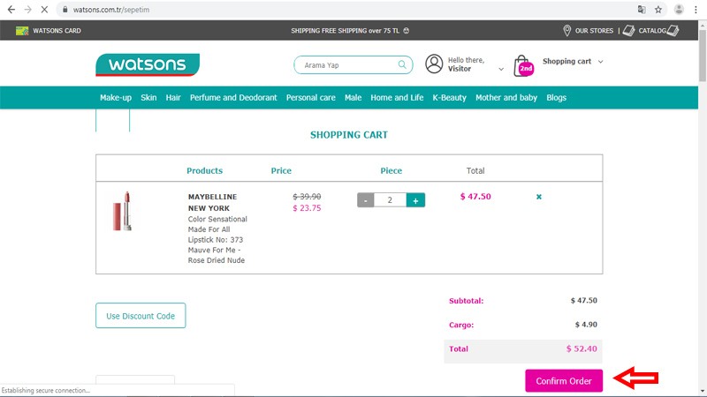Open the K-Beauty menu category
This screenshot has width=707, height=397.
[449, 98]
